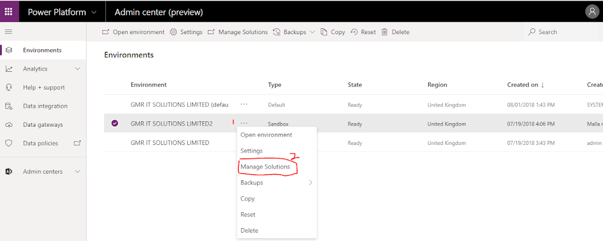Click the Environments sidebar label

[42, 50]
